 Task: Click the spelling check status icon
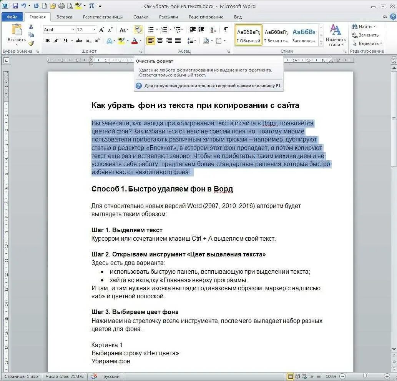[94, 376]
